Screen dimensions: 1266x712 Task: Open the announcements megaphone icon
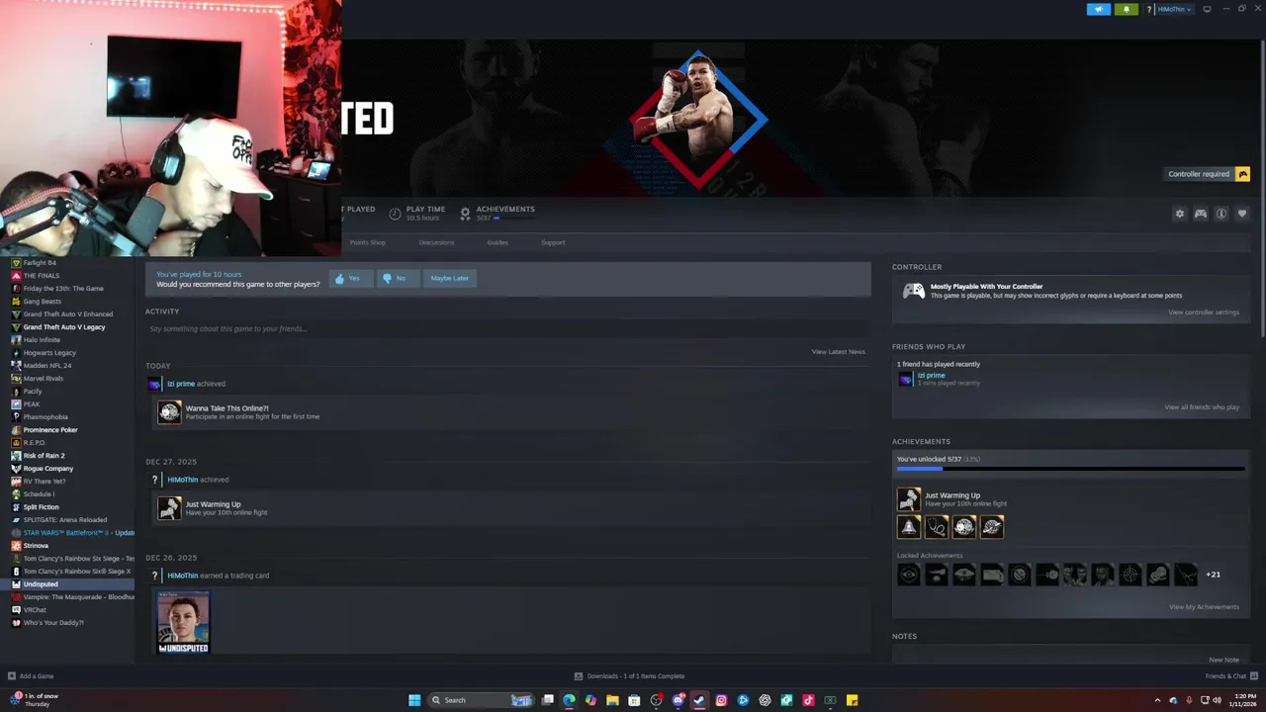1098,9
